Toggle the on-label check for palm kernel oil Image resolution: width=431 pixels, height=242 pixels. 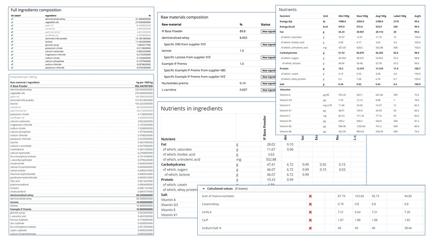(12, 32)
